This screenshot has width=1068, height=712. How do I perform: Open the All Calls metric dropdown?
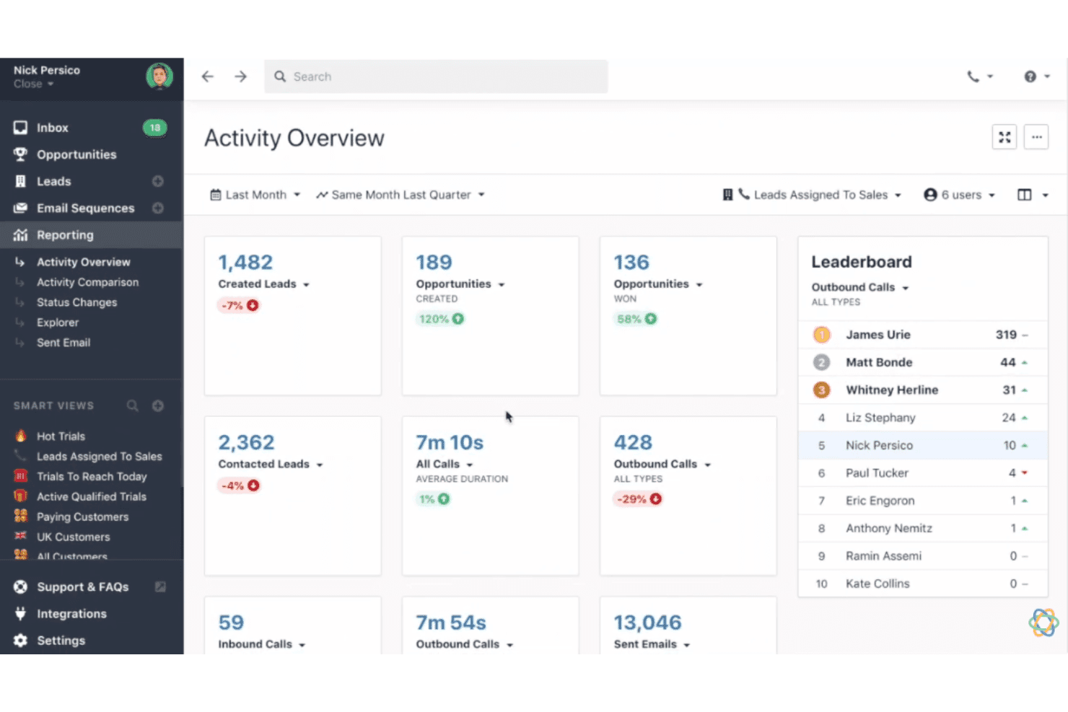[x=445, y=465]
